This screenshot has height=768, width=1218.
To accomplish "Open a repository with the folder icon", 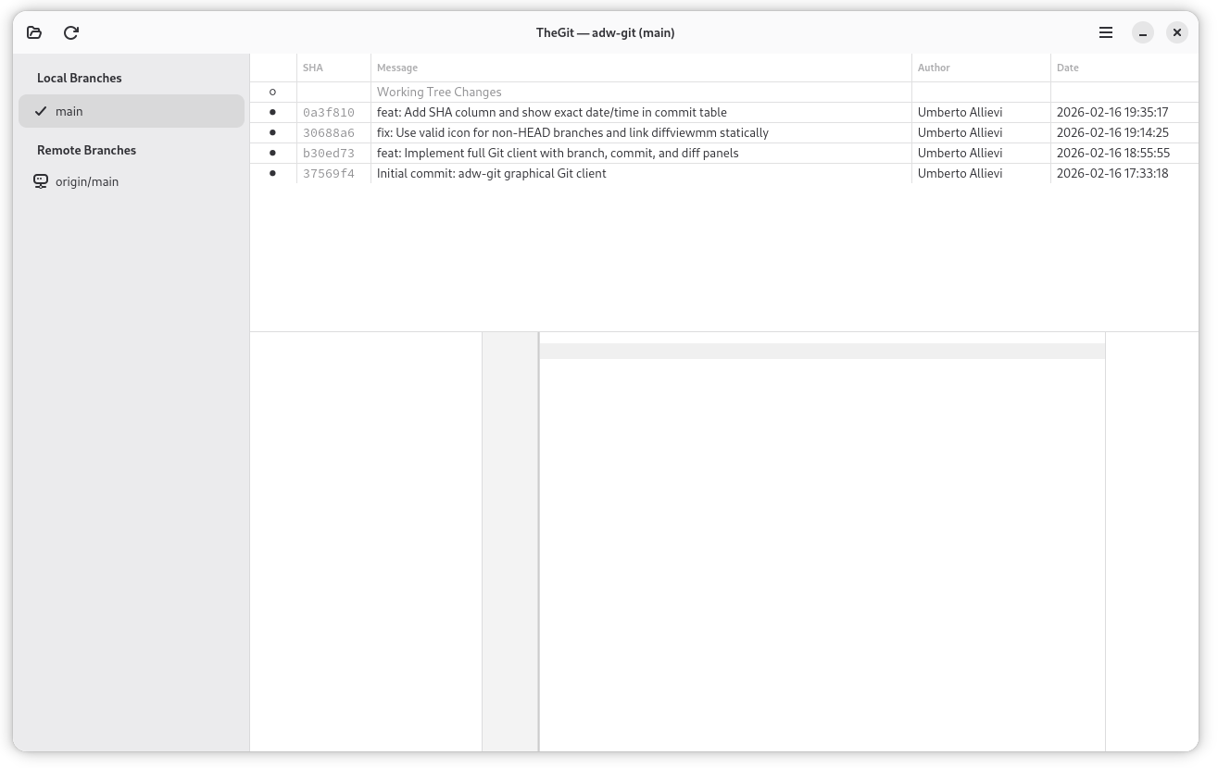I will click(34, 32).
